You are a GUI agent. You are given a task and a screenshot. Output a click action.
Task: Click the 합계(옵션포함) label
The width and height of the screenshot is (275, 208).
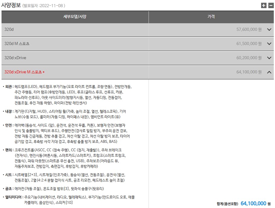[x=228, y=204]
